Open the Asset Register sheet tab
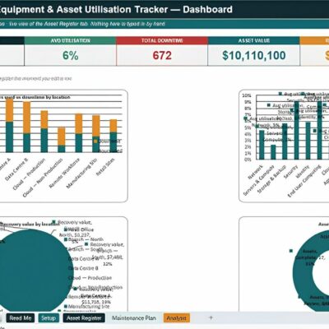This screenshot has height=329, width=329. coord(84,318)
